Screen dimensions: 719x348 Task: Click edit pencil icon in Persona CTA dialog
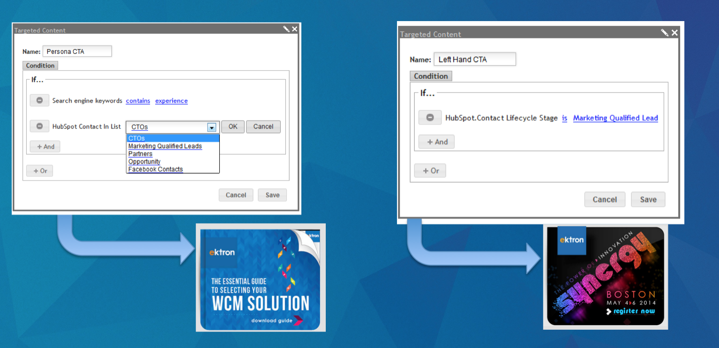pos(286,29)
